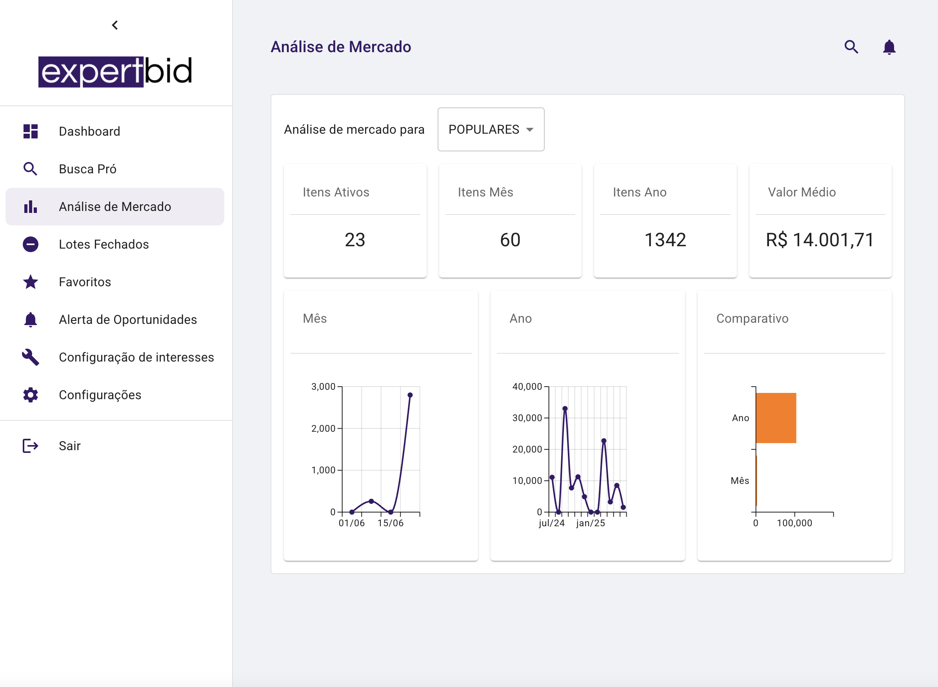This screenshot has width=938, height=687.
Task: Click the expertbid logo
Action: pyautogui.click(x=115, y=71)
